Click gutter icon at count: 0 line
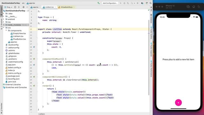Viewport: 204px width, 115px height. 34,47
